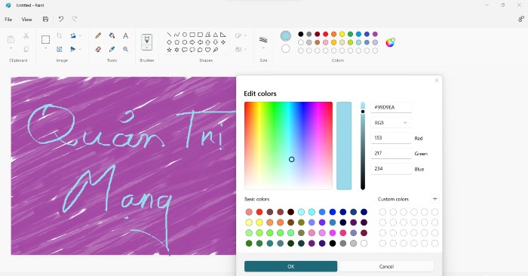Screen dimensions: 528x276
Task: Pick purple from ribbon color palette
Action: pos(375,34)
